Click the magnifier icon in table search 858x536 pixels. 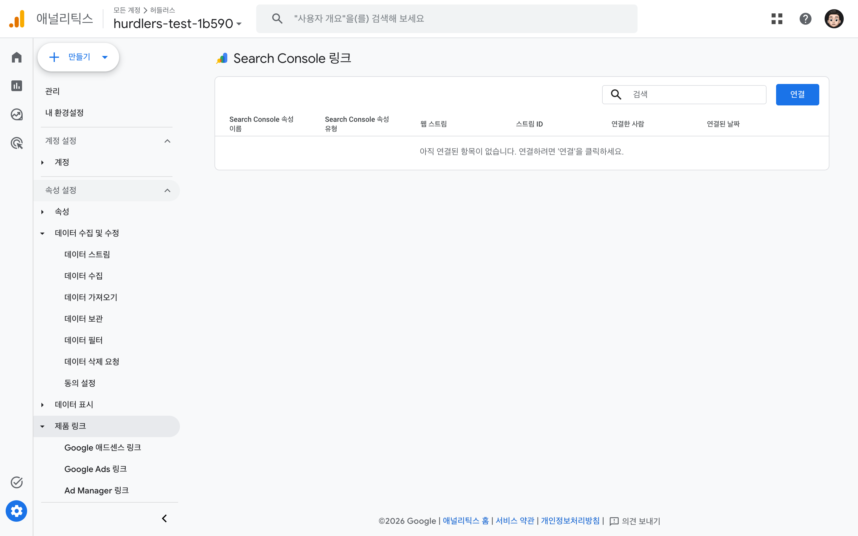tap(616, 94)
